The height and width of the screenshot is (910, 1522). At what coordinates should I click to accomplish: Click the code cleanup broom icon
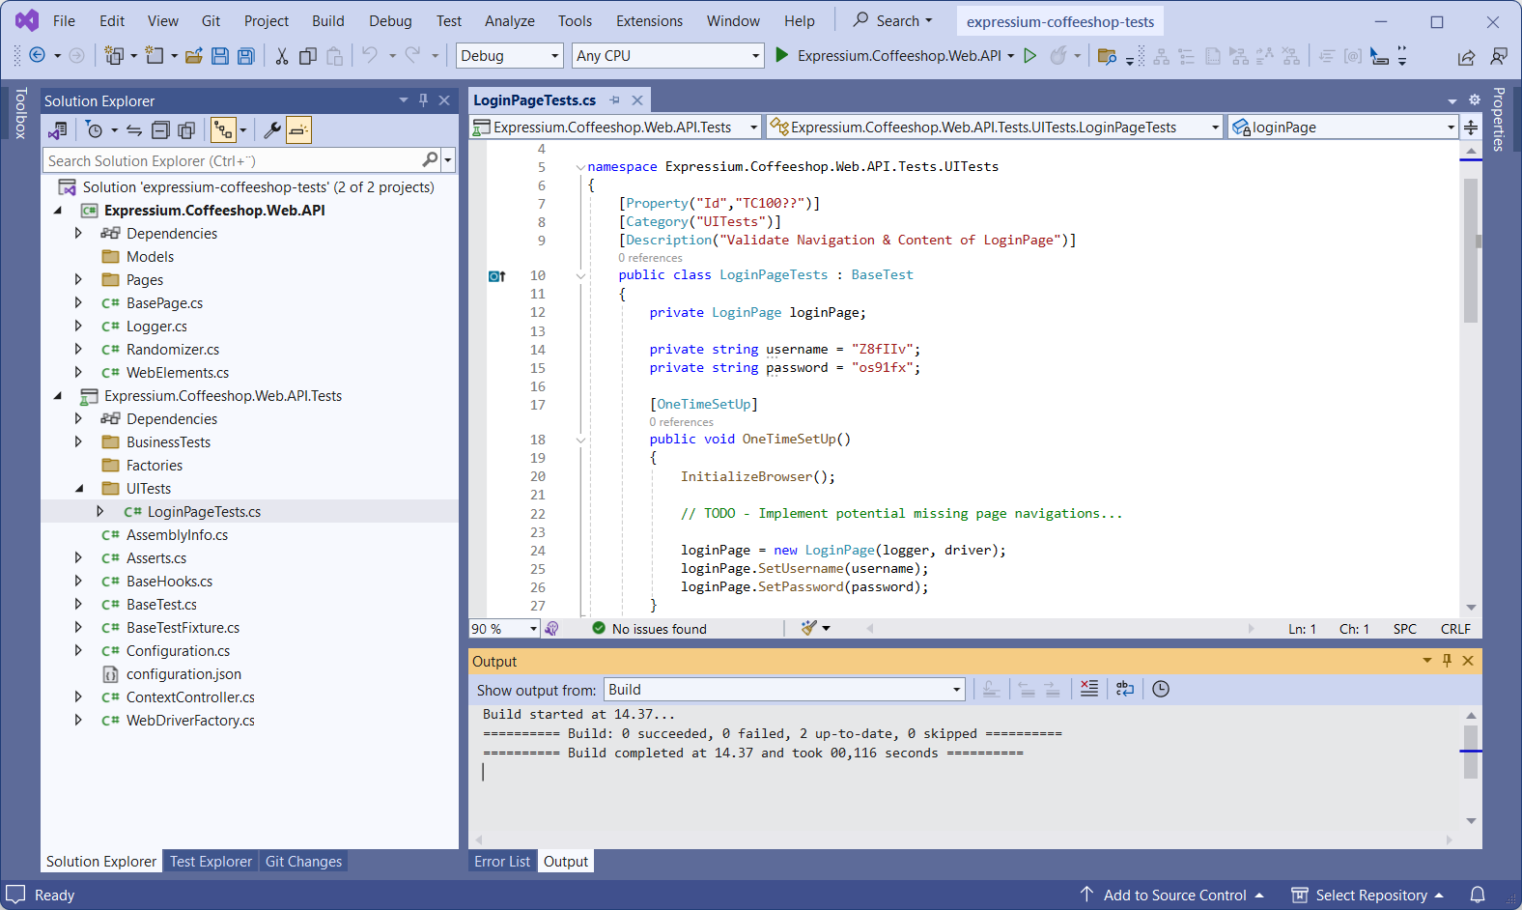coord(809,628)
